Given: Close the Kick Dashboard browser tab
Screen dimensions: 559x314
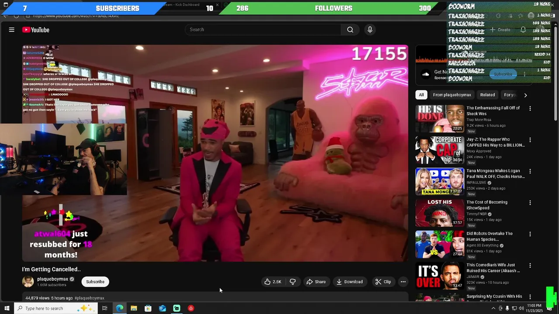Looking at the screenshot, I should click(x=217, y=5).
